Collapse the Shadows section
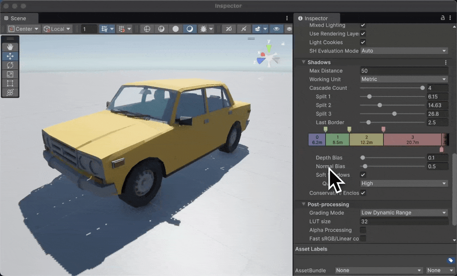Viewport: 457px width, 276px height. (x=303, y=62)
